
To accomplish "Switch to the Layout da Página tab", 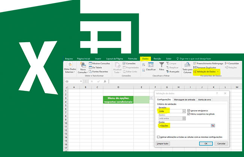I will [x=114, y=59].
